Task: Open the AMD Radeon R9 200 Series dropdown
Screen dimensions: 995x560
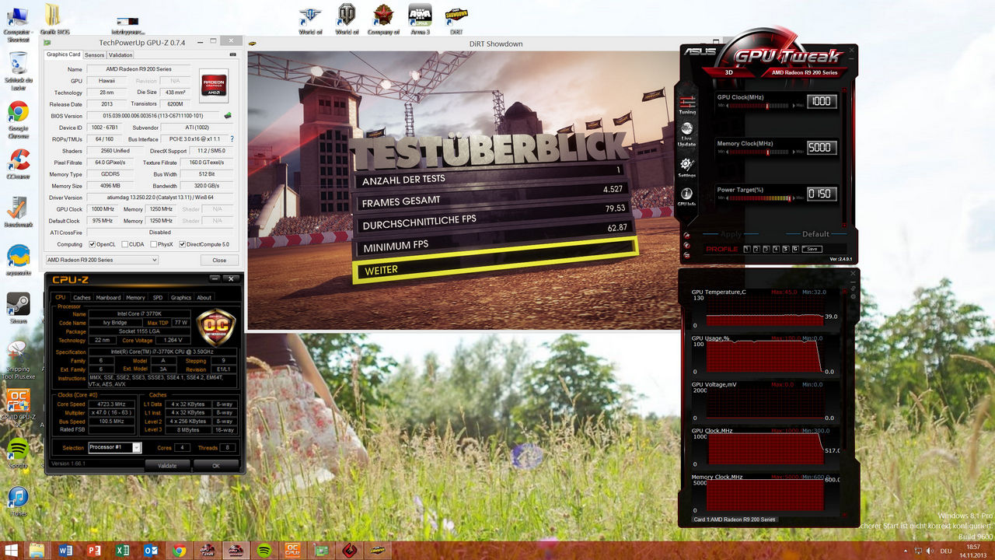Action: click(x=101, y=260)
